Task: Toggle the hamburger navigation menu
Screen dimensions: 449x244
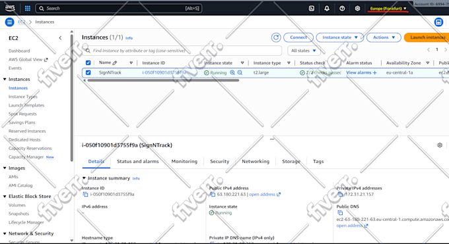Action: pyautogui.click(x=9, y=22)
